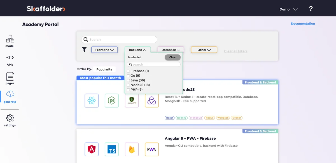The height and width of the screenshot is (163, 336).
Task: Click the magnifier icon in main search bar
Action: point(86,40)
